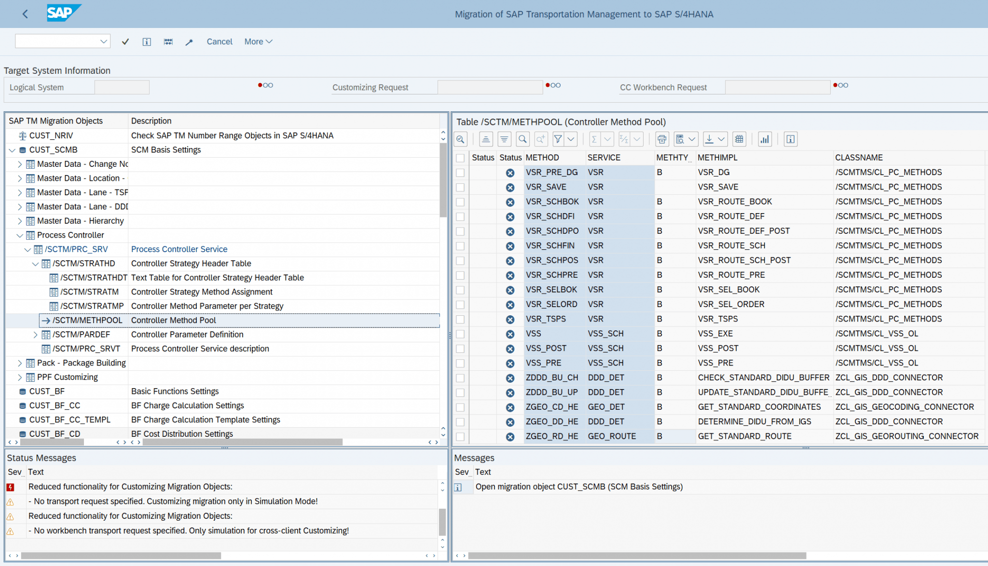Select the VSS_POST row checkbox
988x566 pixels.
point(460,349)
